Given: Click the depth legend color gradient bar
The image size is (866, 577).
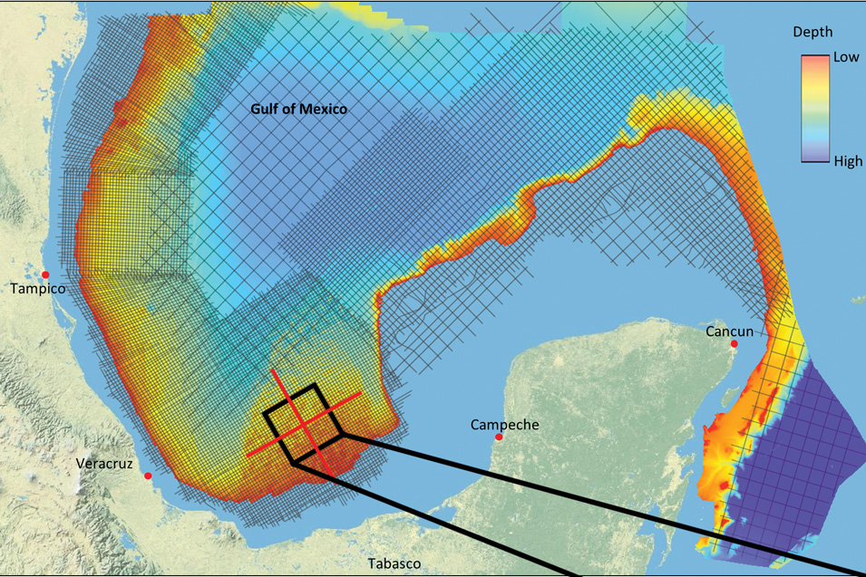Looking at the screenshot, I should point(812,109).
